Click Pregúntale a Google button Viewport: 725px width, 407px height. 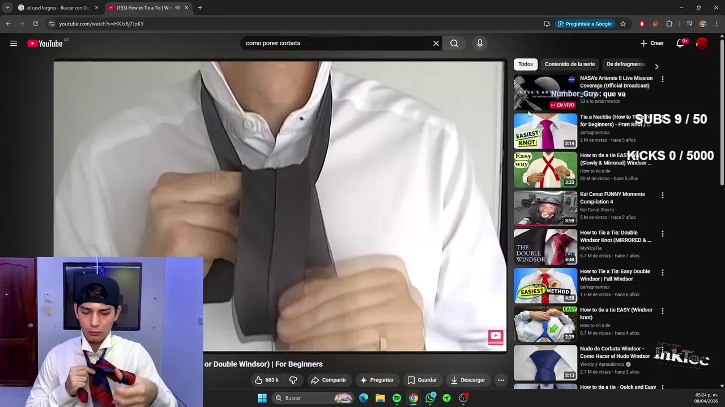[585, 24]
